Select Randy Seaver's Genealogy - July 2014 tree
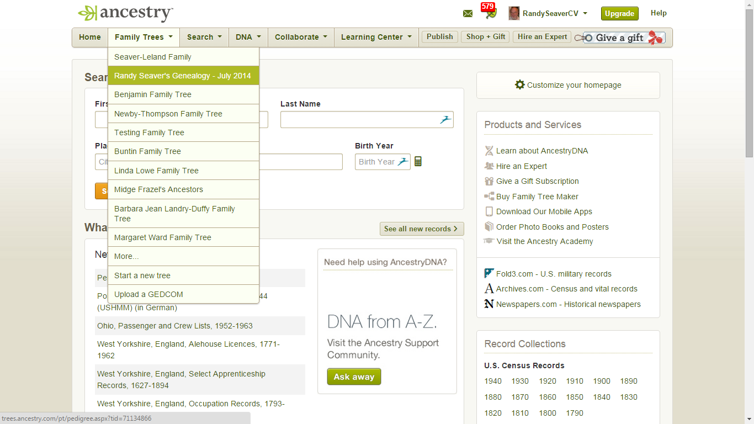 [x=183, y=76]
